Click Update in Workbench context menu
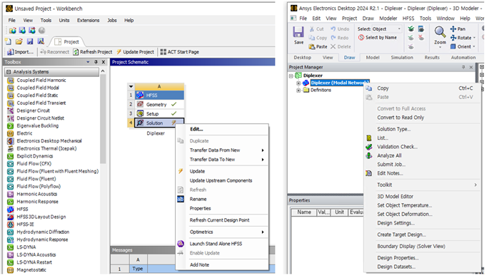 tap(197, 172)
